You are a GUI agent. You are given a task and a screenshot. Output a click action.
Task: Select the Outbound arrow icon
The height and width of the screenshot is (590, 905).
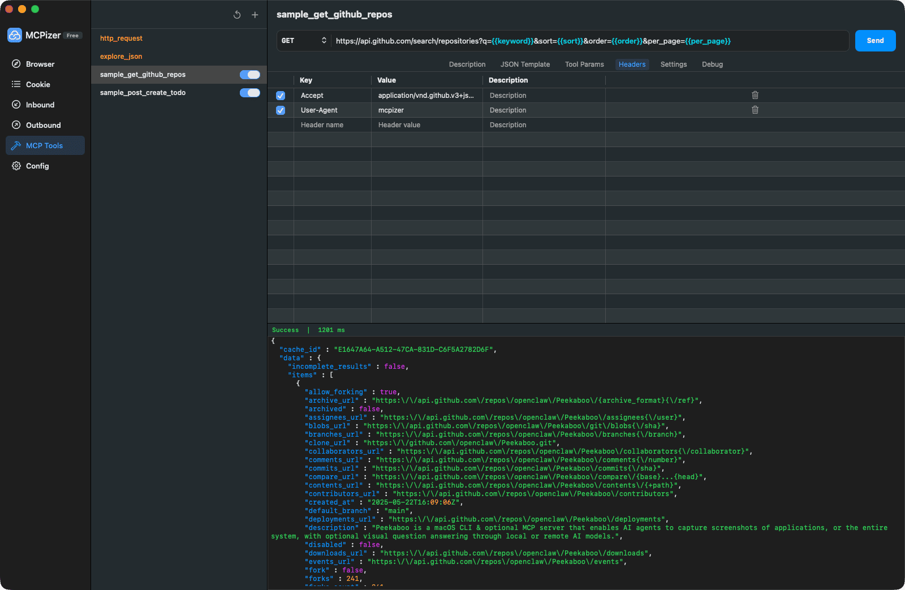tap(16, 125)
